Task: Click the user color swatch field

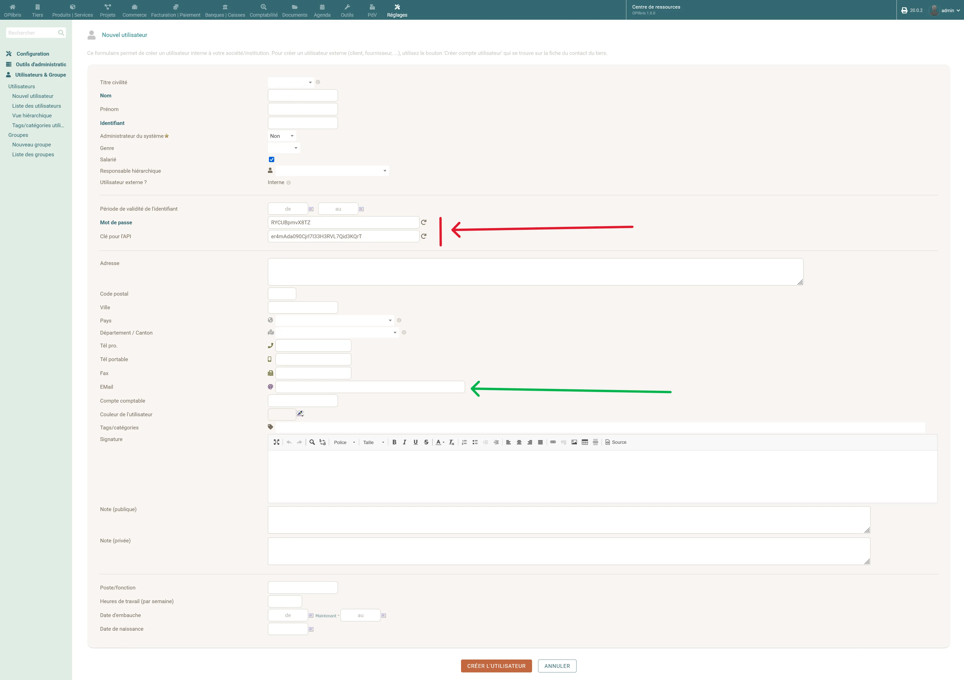Action: pyautogui.click(x=282, y=414)
